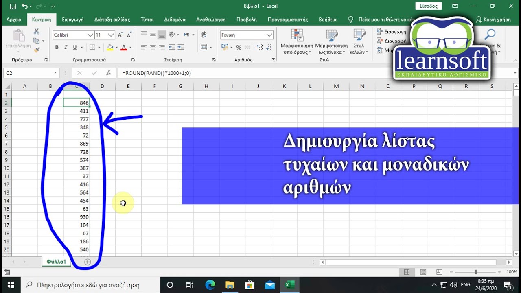Apply red font color
The width and height of the screenshot is (521, 293).
[x=124, y=47]
